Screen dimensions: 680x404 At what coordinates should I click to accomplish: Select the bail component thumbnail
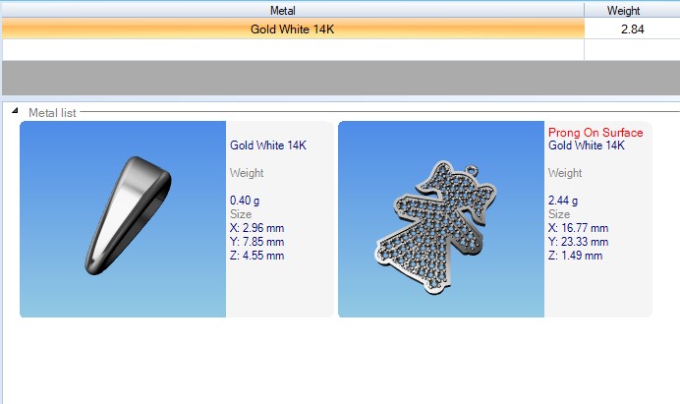(x=123, y=219)
